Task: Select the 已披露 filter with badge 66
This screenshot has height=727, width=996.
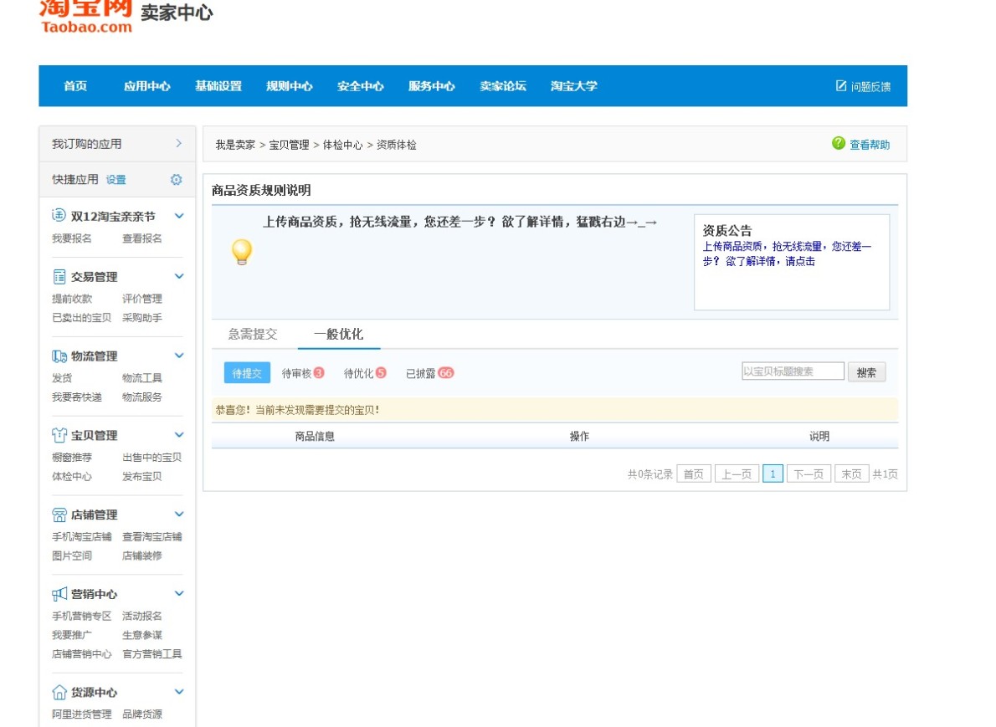Action: (430, 373)
